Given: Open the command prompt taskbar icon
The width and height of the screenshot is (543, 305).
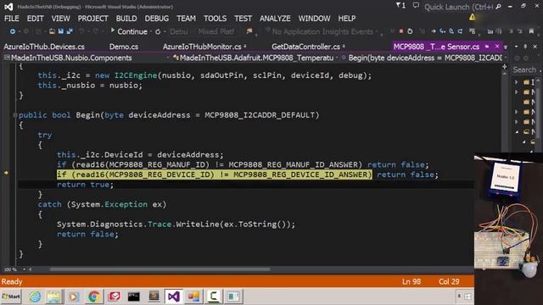Looking at the screenshot, I should 134,297.
